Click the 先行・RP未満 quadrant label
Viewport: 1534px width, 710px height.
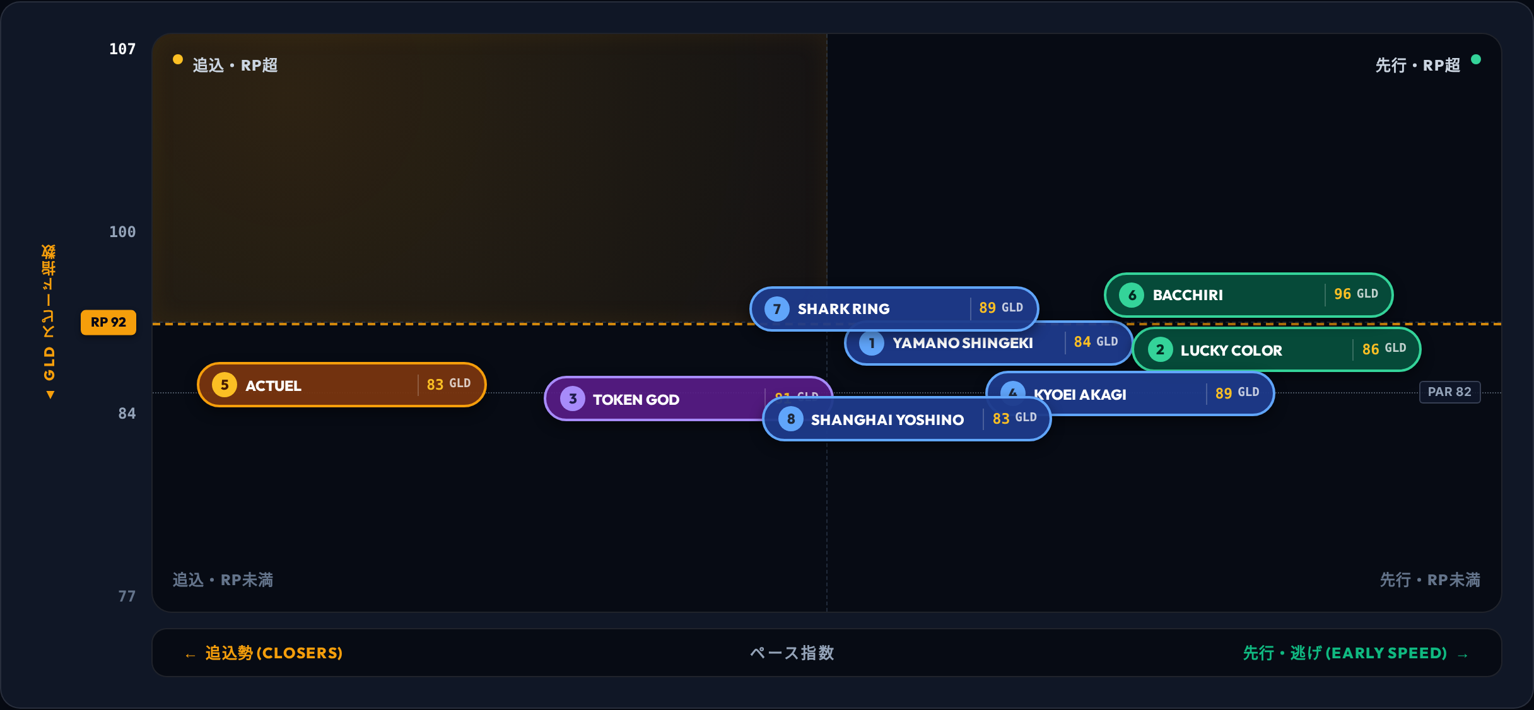[x=1430, y=580]
